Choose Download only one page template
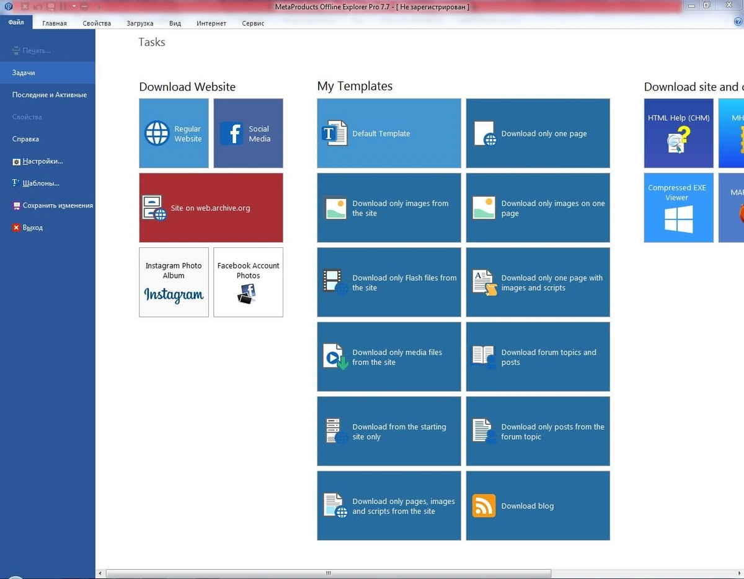Image resolution: width=744 pixels, height=579 pixels. point(538,133)
